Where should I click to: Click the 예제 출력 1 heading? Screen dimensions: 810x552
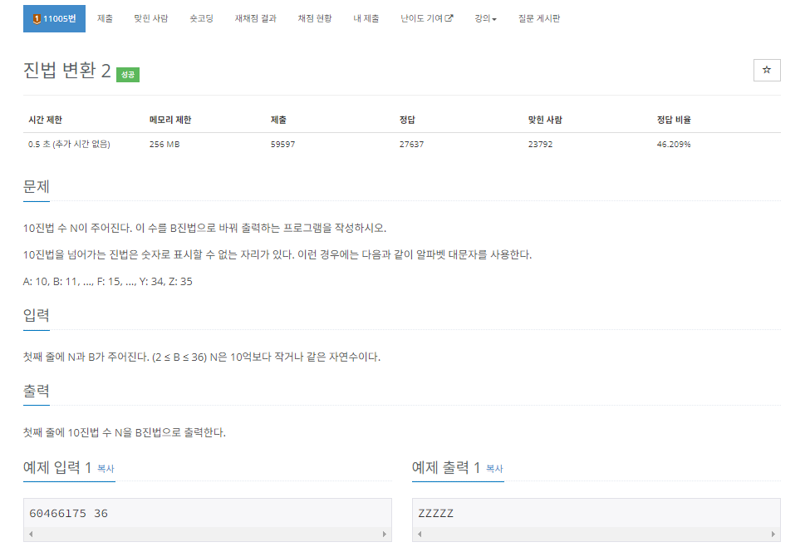pos(446,468)
